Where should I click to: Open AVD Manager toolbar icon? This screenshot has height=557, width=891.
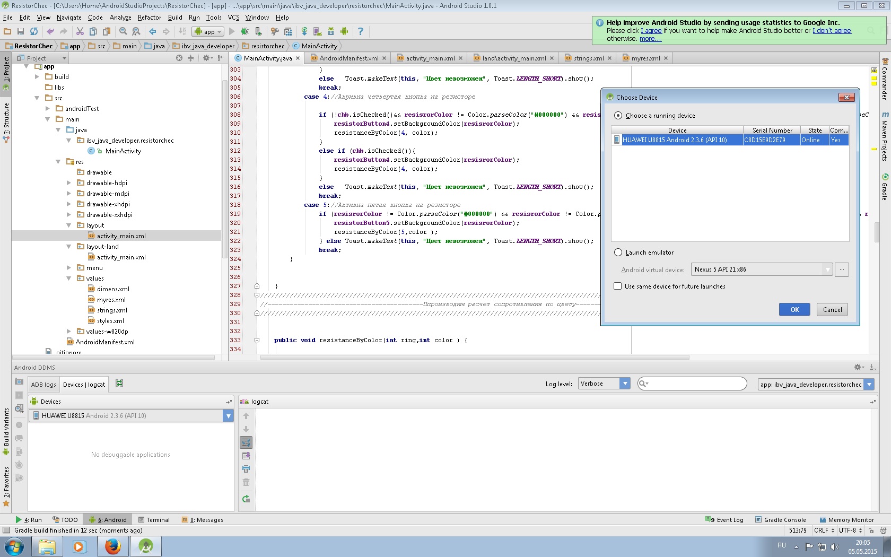[318, 31]
